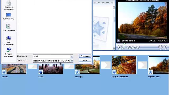
Task: Jump back to the start of the storyboard
Action: point(128,47)
